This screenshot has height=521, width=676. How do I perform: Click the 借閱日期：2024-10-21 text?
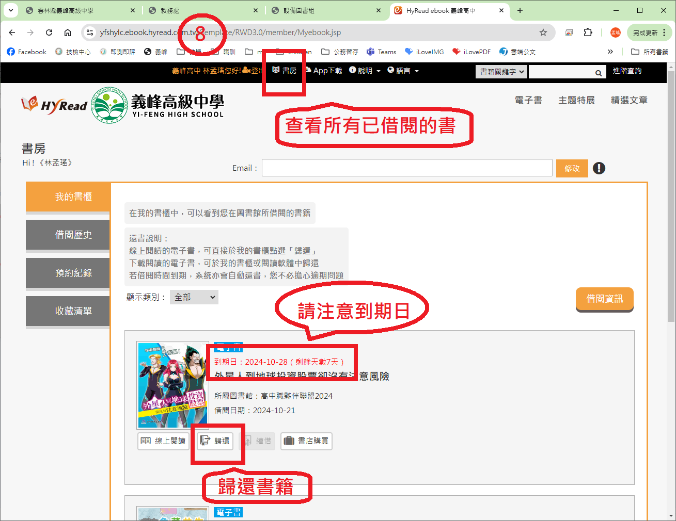[255, 411]
